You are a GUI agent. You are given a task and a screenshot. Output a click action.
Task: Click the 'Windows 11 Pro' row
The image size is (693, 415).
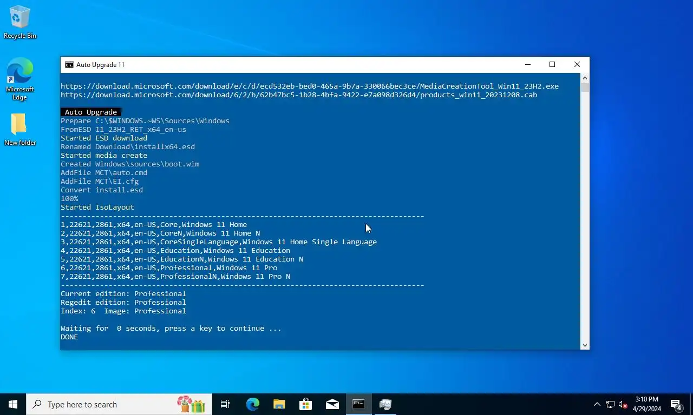coord(169,267)
